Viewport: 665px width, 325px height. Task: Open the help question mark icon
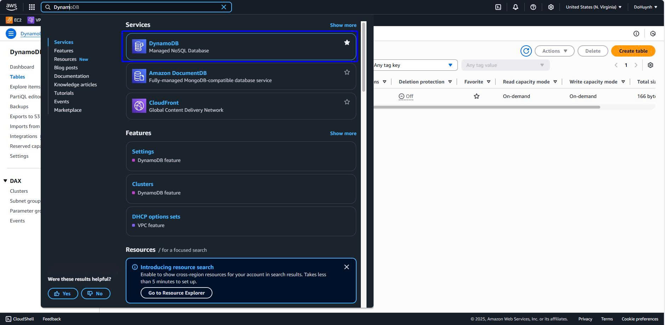pos(533,7)
